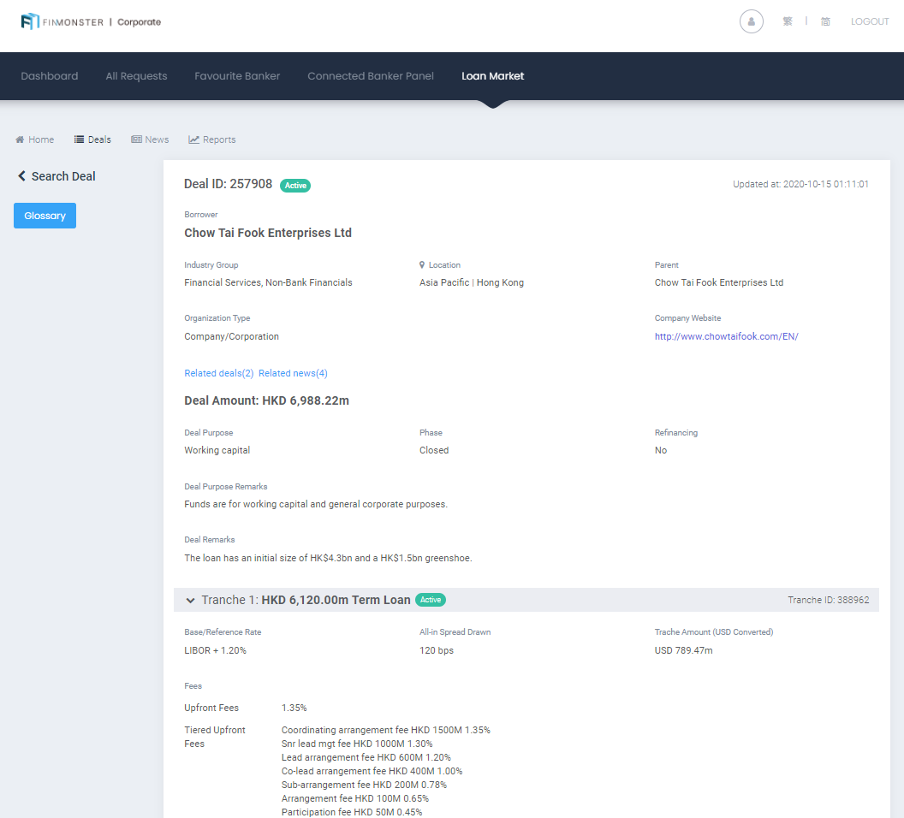Open Connected Banker Panel tab
The width and height of the screenshot is (904, 818).
click(x=371, y=76)
